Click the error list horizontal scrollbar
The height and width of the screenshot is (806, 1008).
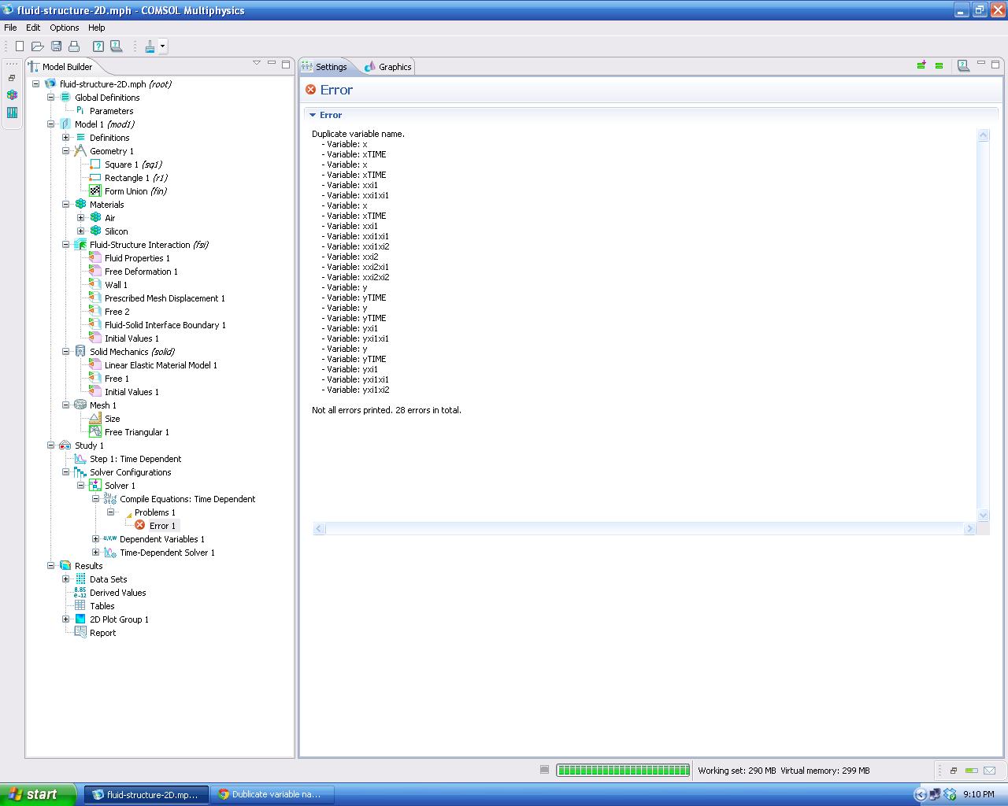pos(643,529)
